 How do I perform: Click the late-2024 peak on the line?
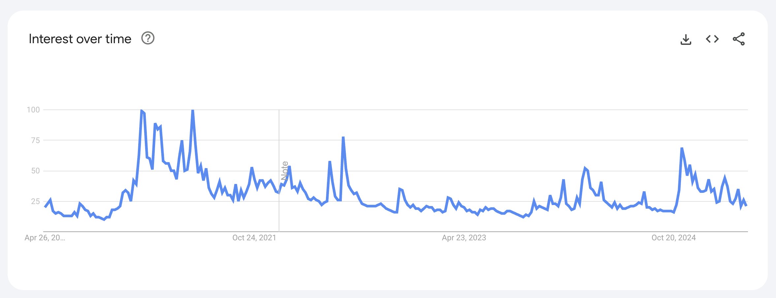point(682,148)
